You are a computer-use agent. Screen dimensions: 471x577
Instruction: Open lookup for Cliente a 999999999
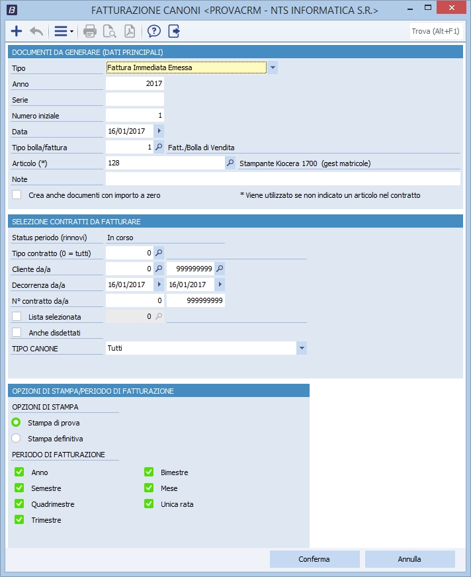220,269
